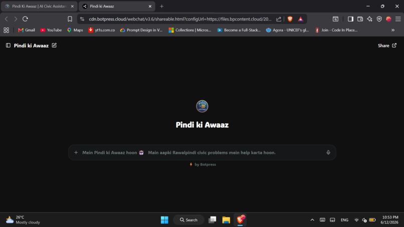Open the Prompt Design in V... bookmark
This screenshot has height=227, width=404.
141,30
